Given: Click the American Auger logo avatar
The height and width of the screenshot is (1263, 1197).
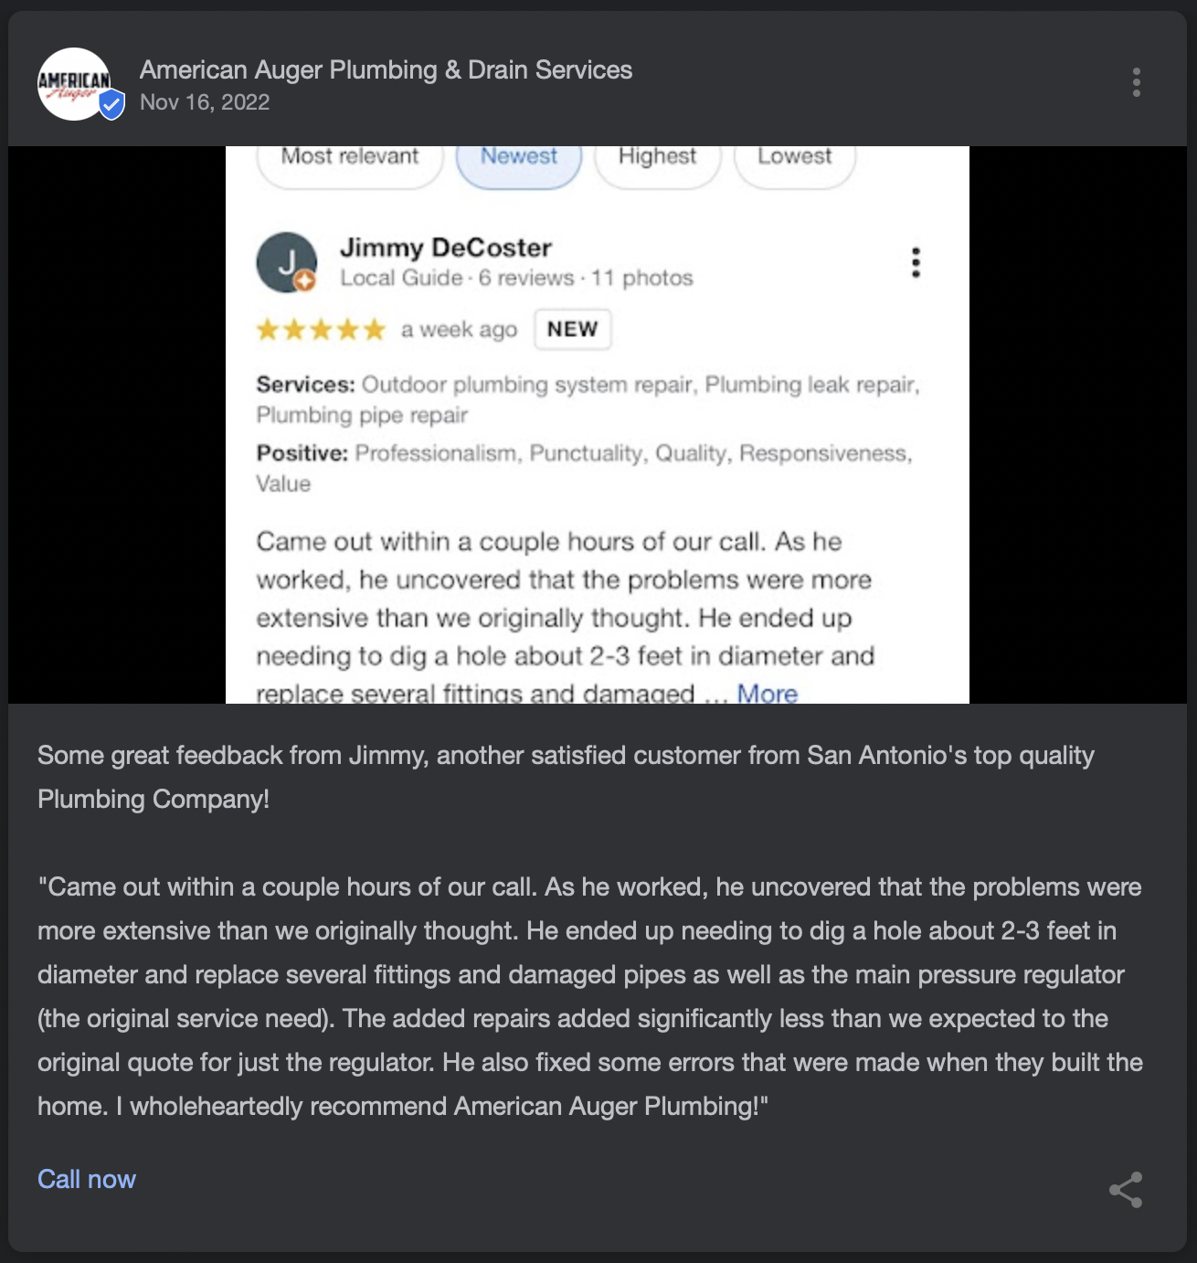Looking at the screenshot, I should 73,83.
